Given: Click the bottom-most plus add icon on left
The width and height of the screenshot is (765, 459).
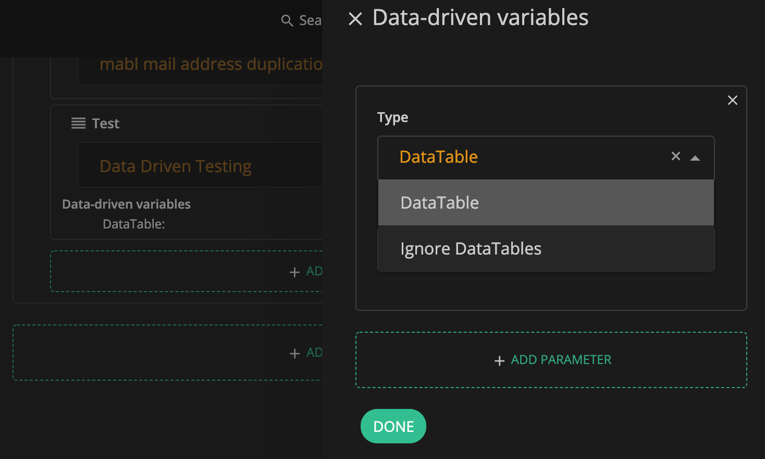Looking at the screenshot, I should (294, 354).
